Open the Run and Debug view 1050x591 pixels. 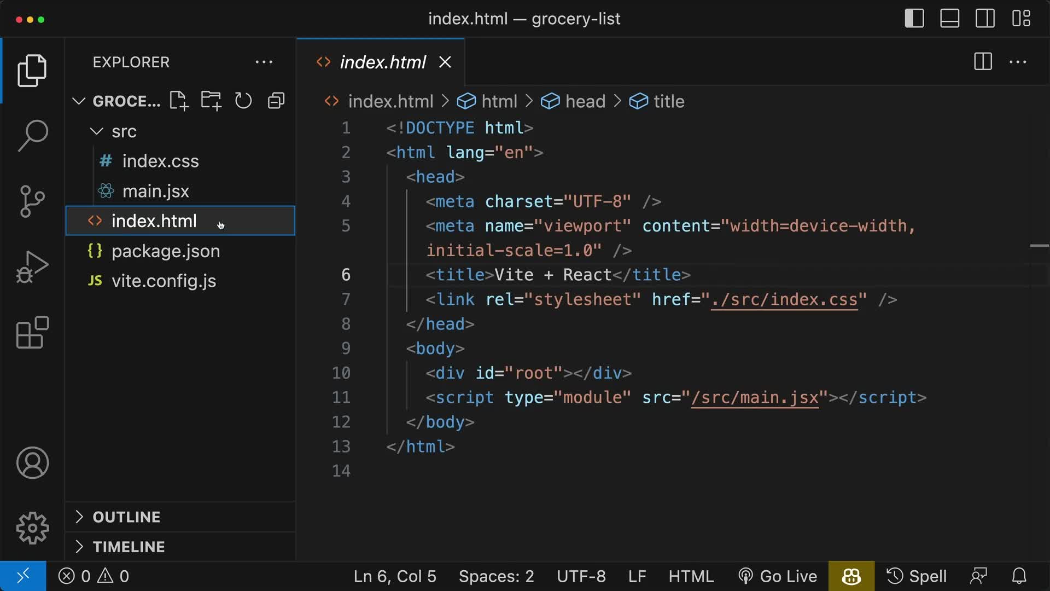pos(33,266)
